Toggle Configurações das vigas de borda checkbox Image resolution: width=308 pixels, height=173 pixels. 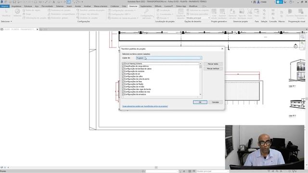[x=123, y=89]
